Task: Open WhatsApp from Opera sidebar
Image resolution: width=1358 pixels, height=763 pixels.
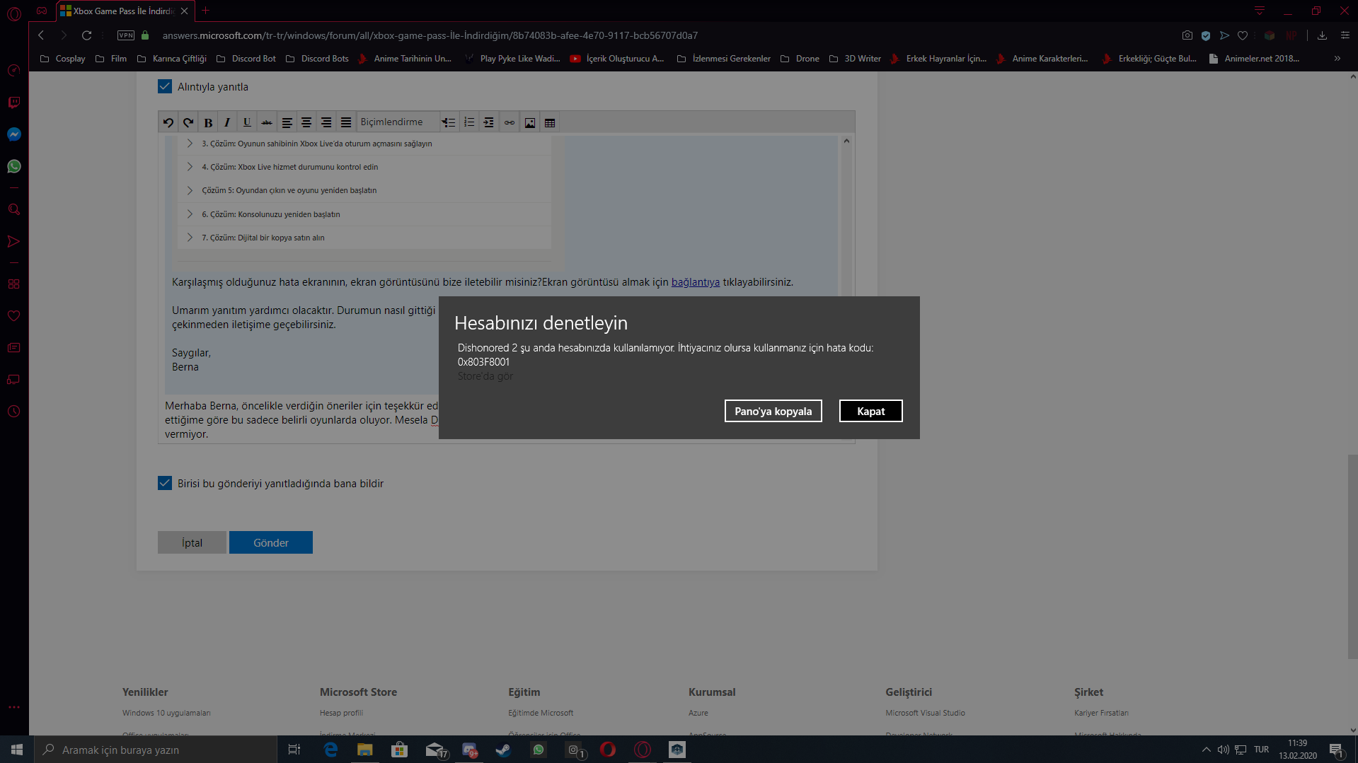Action: (x=14, y=166)
